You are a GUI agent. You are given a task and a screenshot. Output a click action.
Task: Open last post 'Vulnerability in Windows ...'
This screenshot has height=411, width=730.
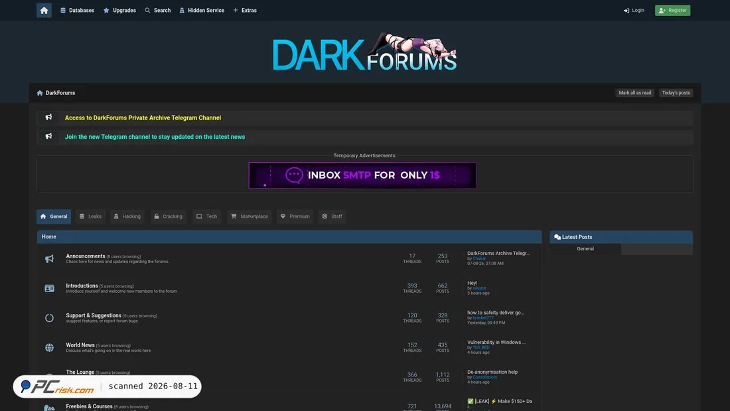pyautogui.click(x=497, y=342)
